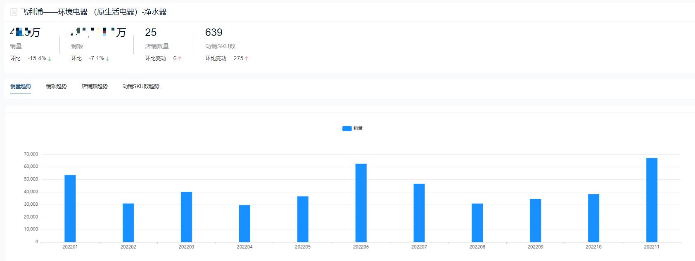The image size is (695, 261).
Task: Click the 202201 sales bar
Action: coord(70,209)
